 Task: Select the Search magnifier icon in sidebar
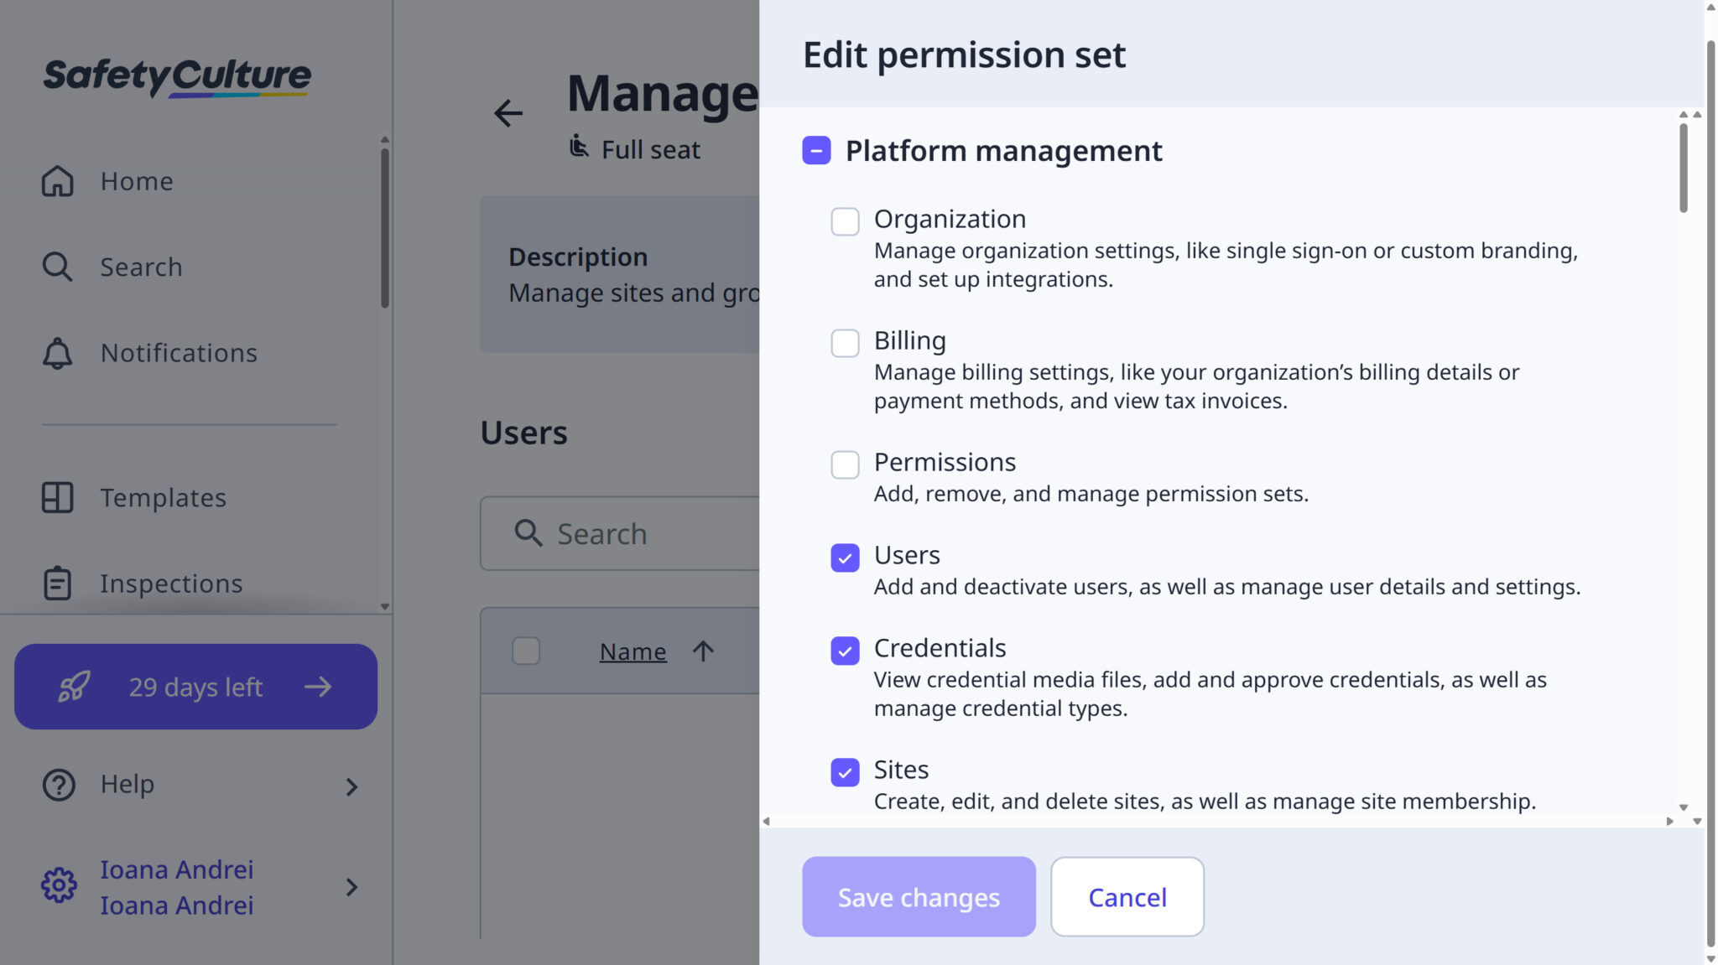57,267
